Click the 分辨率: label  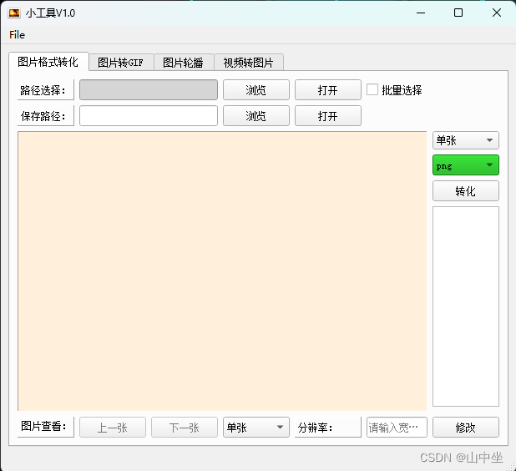pyautogui.click(x=328, y=428)
